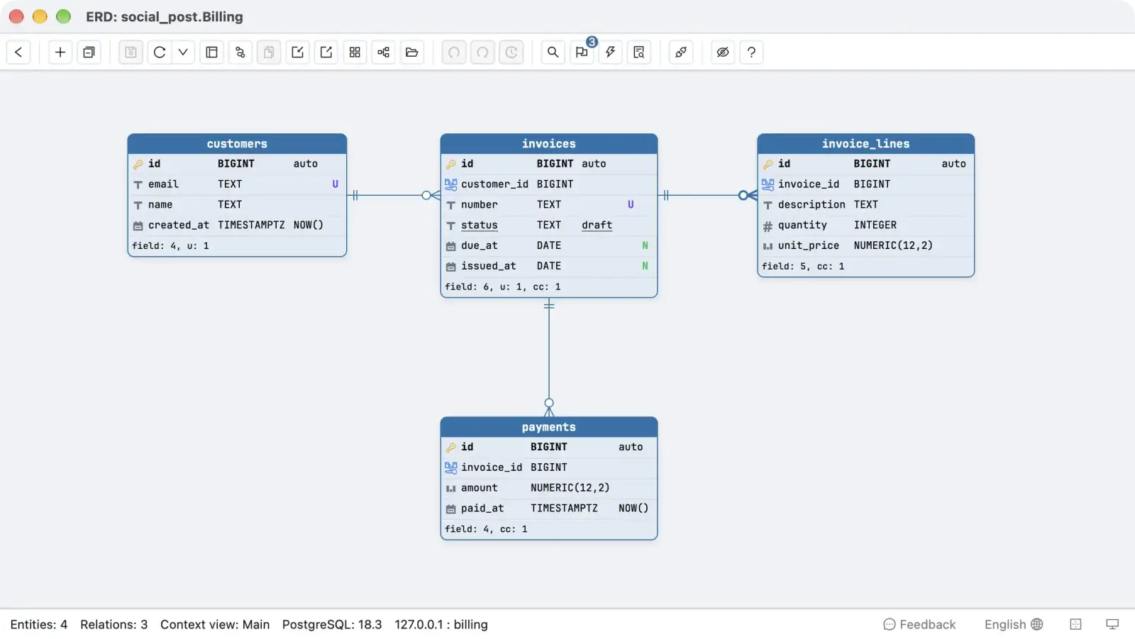The height and width of the screenshot is (639, 1135).
Task: Click the lightning bolt icon
Action: pyautogui.click(x=610, y=52)
